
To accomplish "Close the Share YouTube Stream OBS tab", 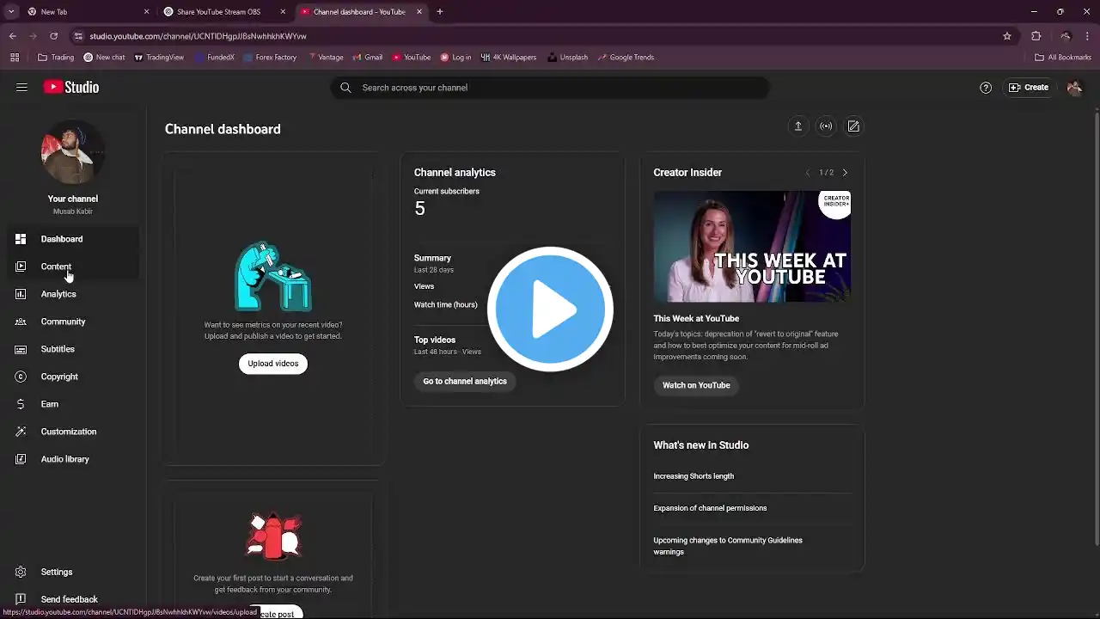I will (x=283, y=12).
